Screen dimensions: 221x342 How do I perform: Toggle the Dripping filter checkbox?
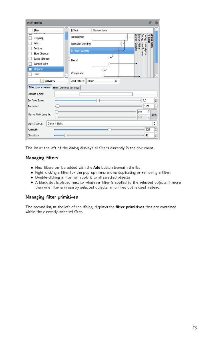(x=30, y=38)
